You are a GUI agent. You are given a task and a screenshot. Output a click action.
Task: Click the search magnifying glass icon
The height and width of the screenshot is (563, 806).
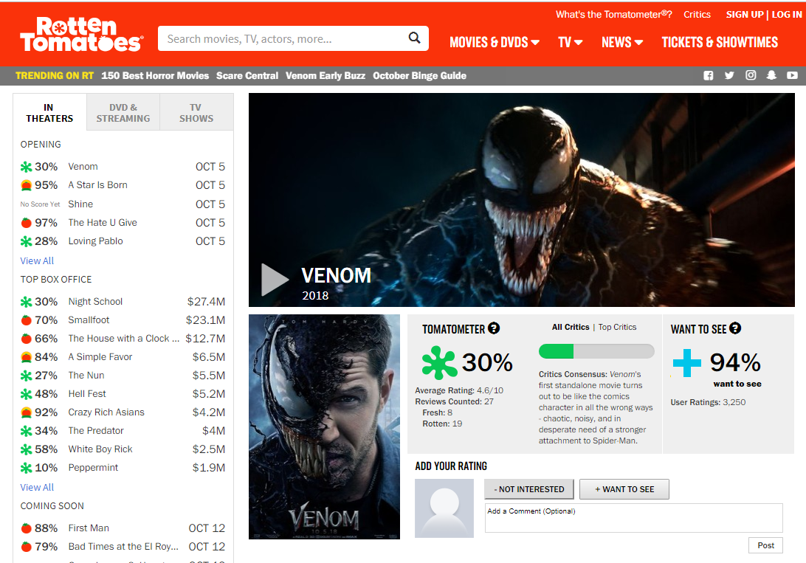click(414, 37)
